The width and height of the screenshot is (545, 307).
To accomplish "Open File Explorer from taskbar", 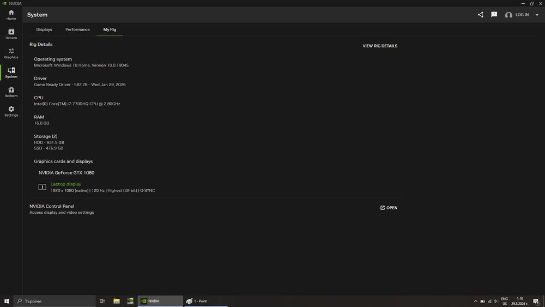I will coord(117,301).
